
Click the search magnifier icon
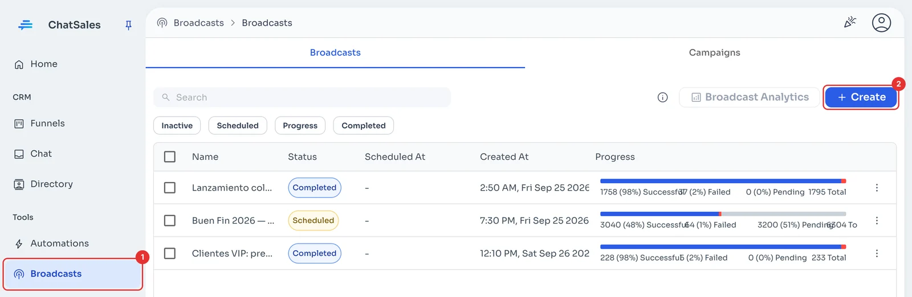pyautogui.click(x=166, y=97)
